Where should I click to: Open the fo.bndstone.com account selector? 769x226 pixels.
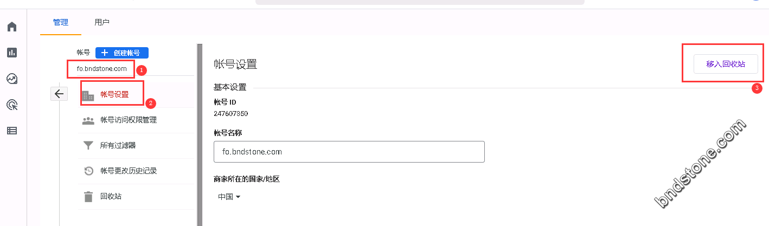(101, 69)
